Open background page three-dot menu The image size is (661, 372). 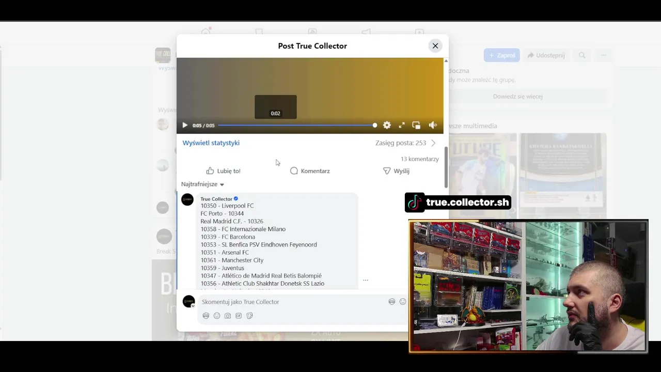604,55
